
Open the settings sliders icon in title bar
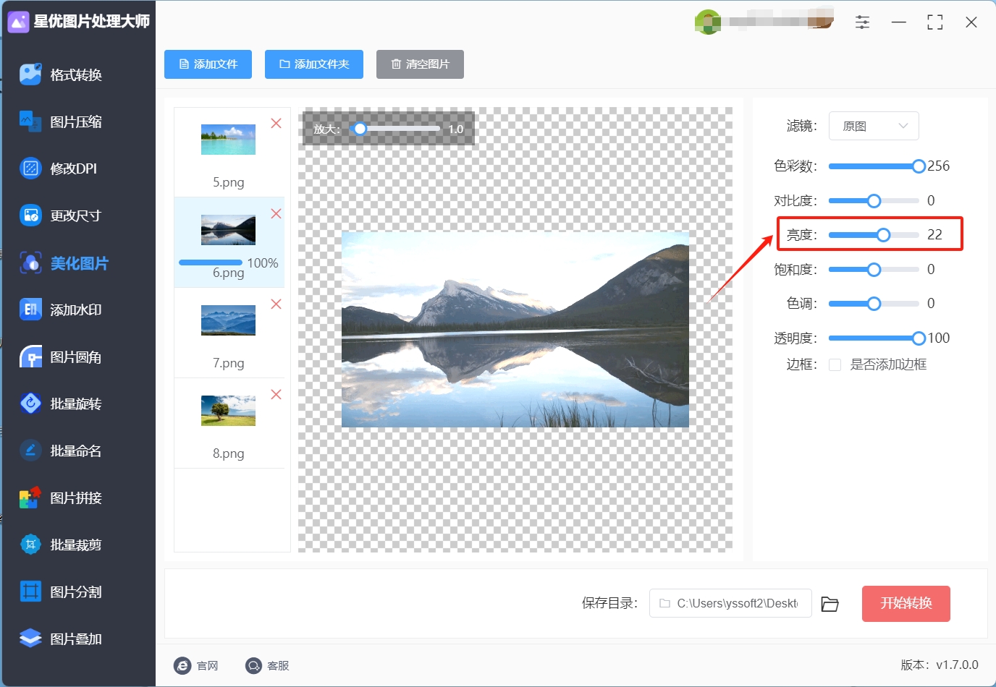[862, 22]
